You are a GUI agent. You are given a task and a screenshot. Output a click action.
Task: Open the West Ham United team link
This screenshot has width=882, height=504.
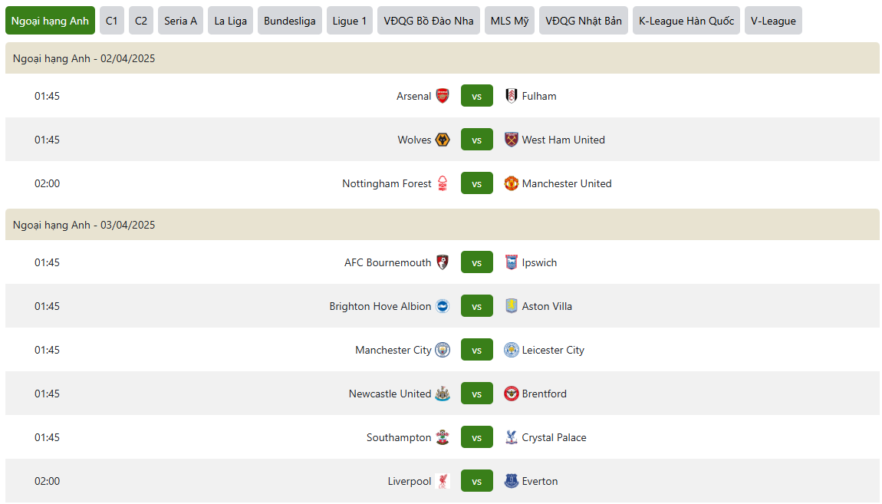(x=563, y=140)
